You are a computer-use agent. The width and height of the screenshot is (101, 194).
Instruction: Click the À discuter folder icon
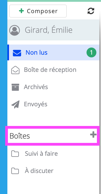[x=15, y=171]
